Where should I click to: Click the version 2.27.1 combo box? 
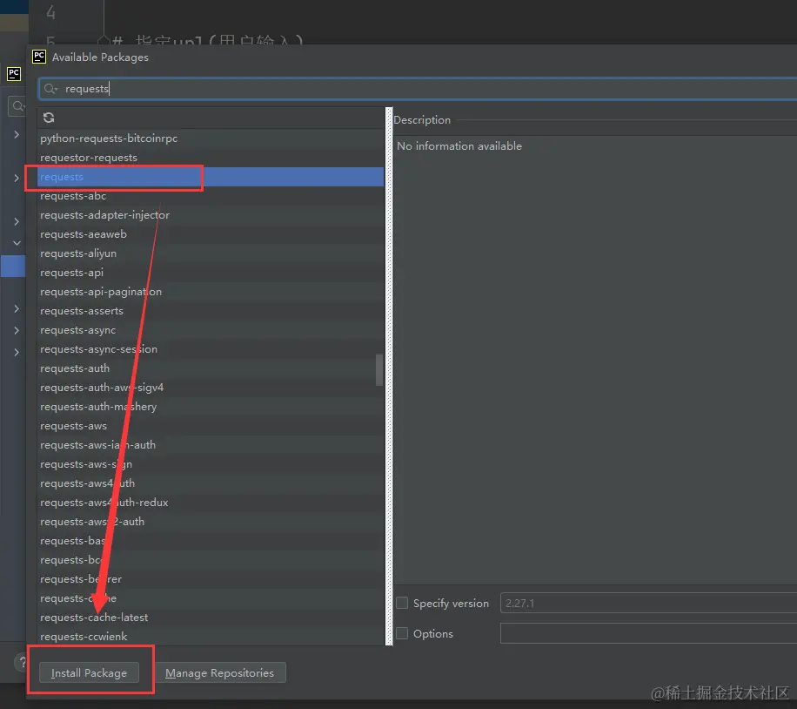648,603
